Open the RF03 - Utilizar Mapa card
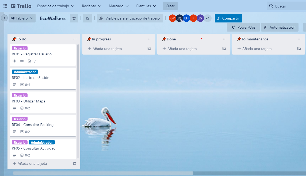The height and width of the screenshot is (176, 306). pyautogui.click(x=43, y=102)
